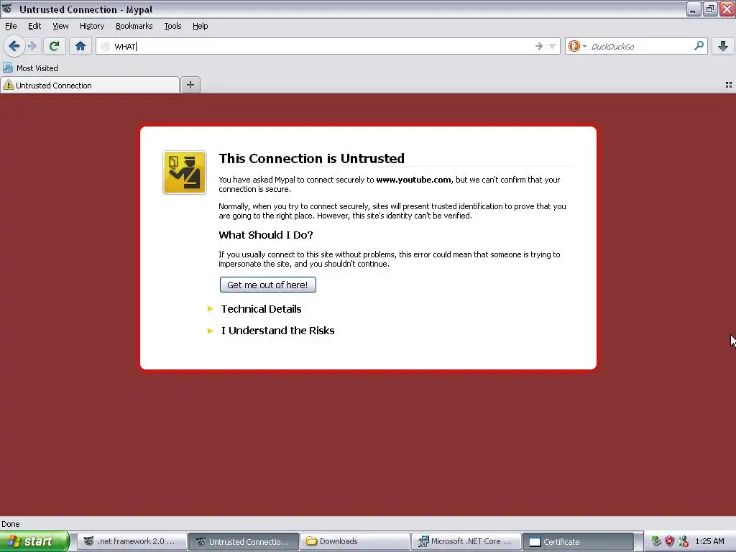Click the Back navigation arrow

click(14, 46)
